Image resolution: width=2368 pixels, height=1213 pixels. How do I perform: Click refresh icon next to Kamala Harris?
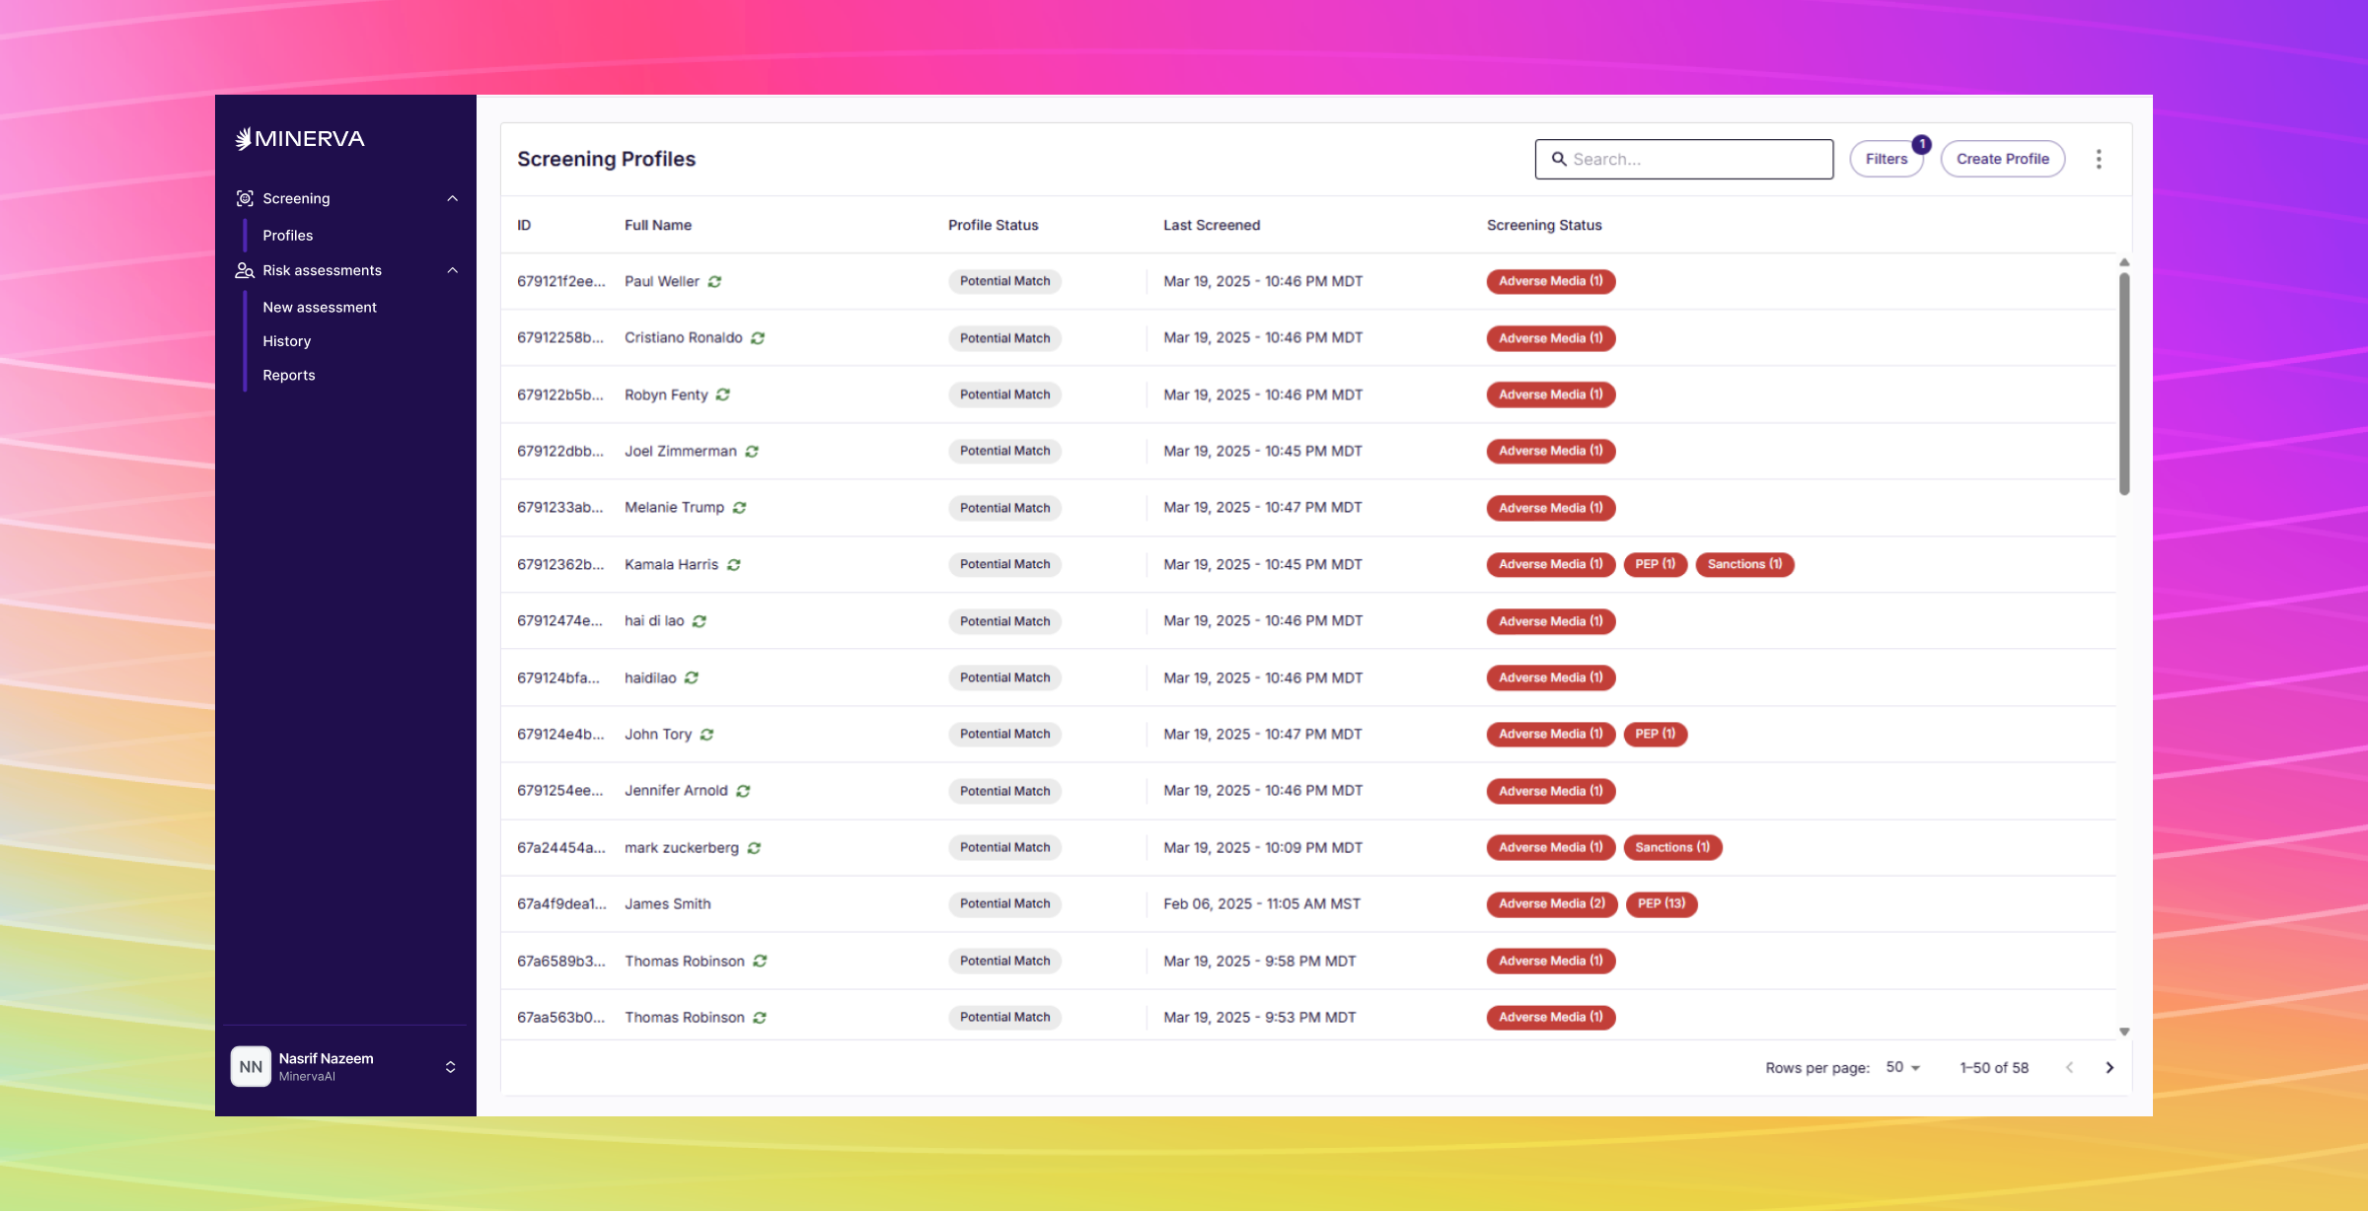click(734, 565)
